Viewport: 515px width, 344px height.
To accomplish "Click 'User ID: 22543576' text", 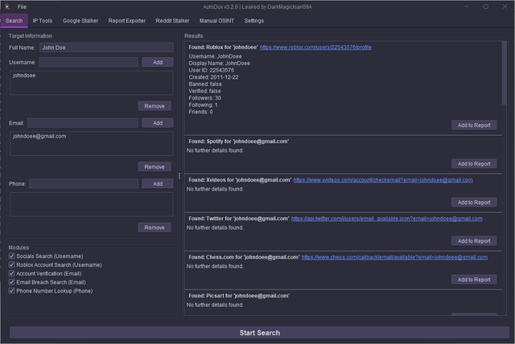I will pyautogui.click(x=211, y=70).
